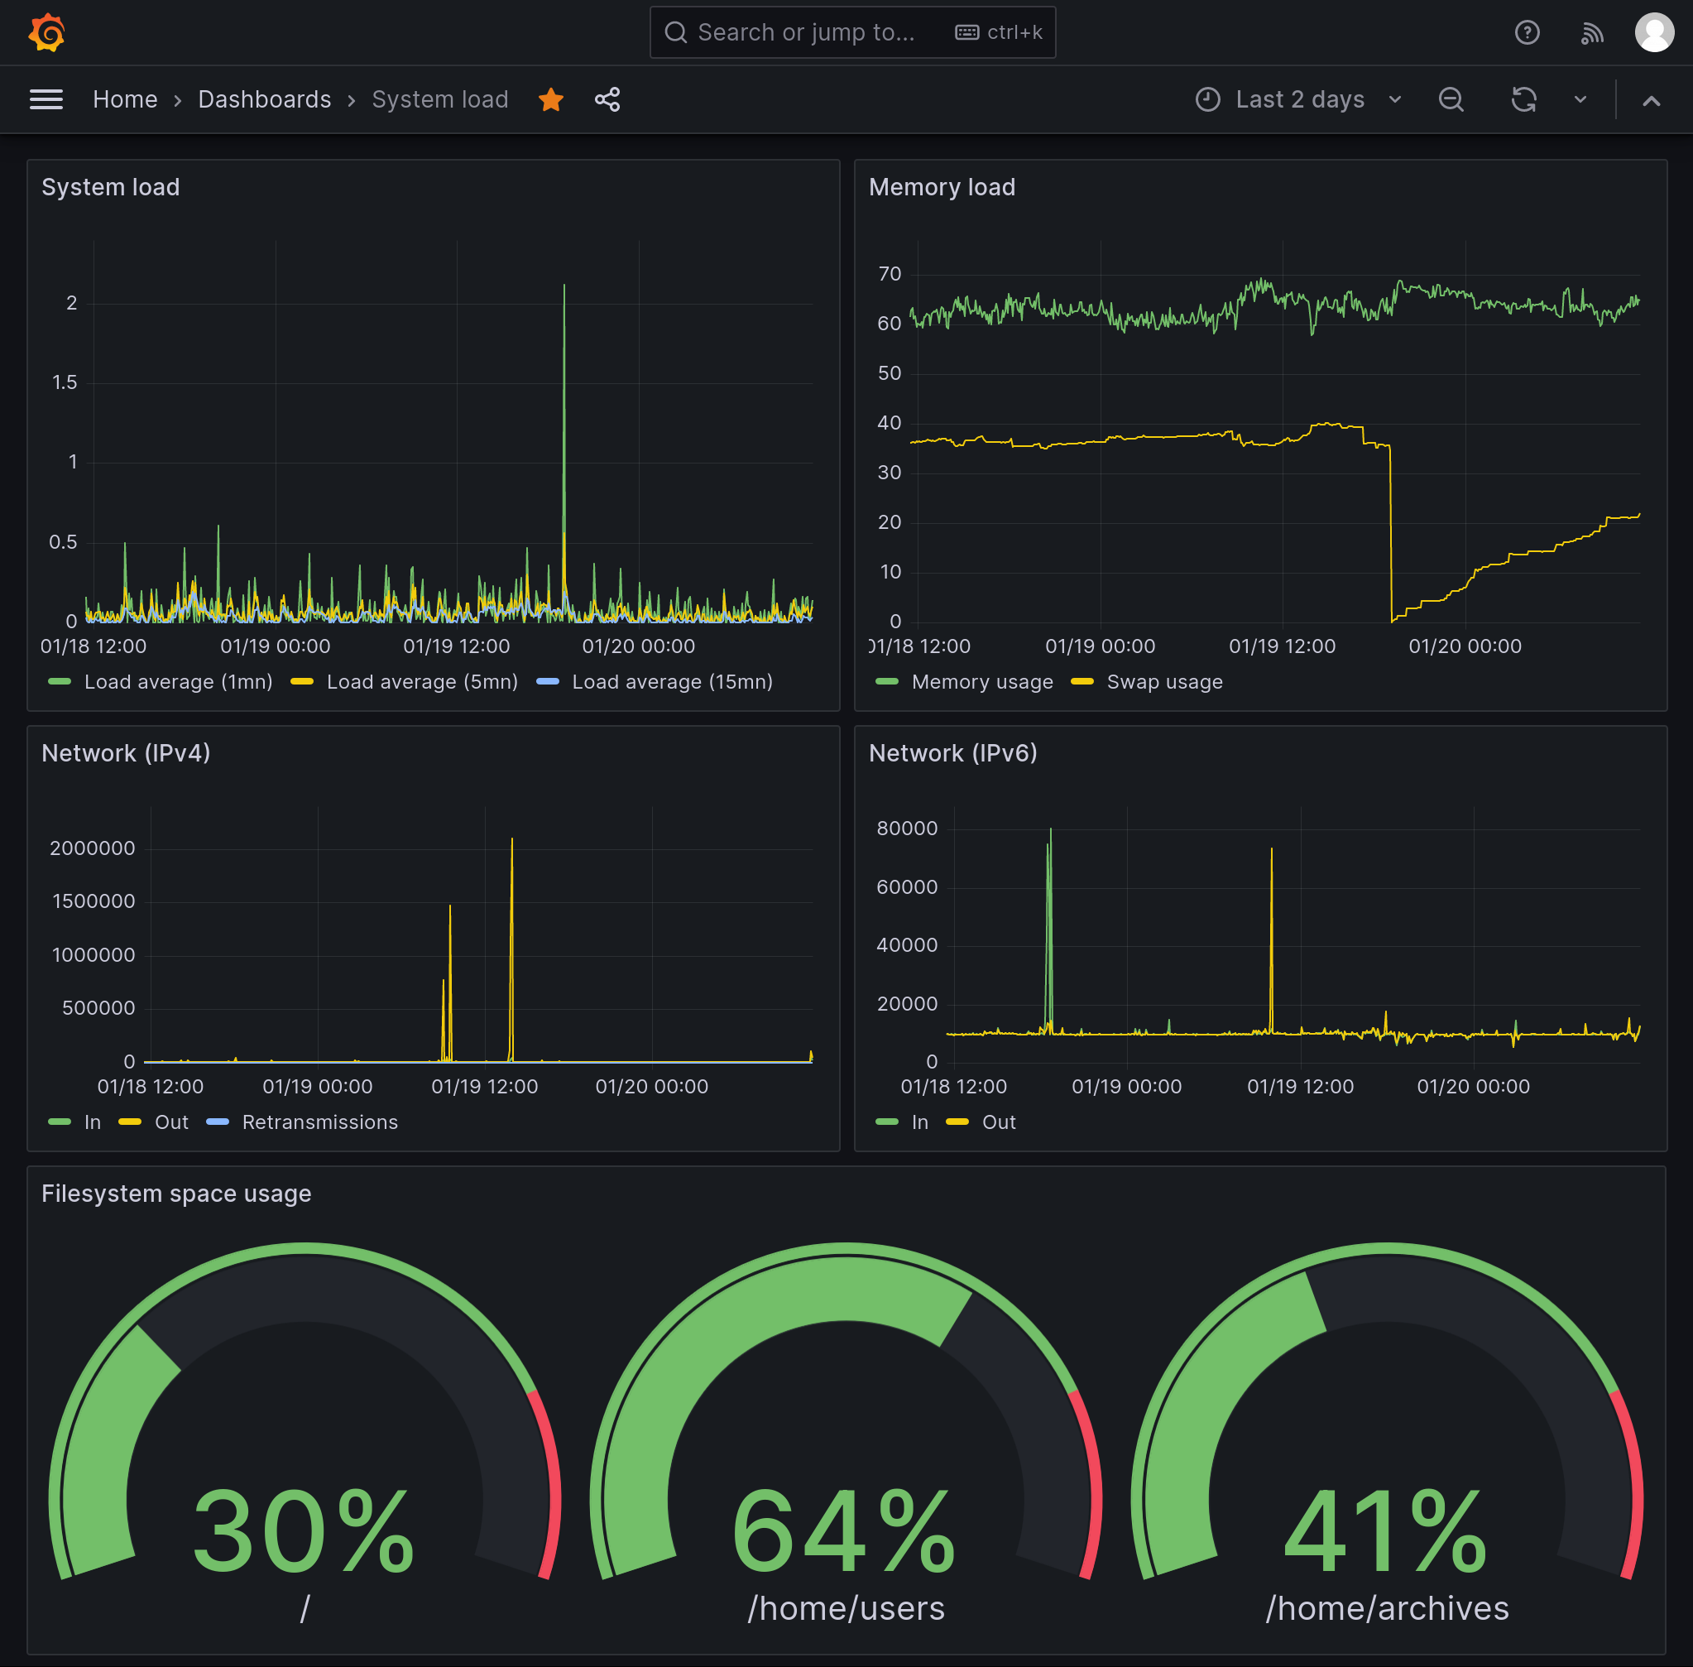Screen dimensions: 1693x1667
Task: Open the refresh interval dropdown arrow
Action: [x=1580, y=100]
